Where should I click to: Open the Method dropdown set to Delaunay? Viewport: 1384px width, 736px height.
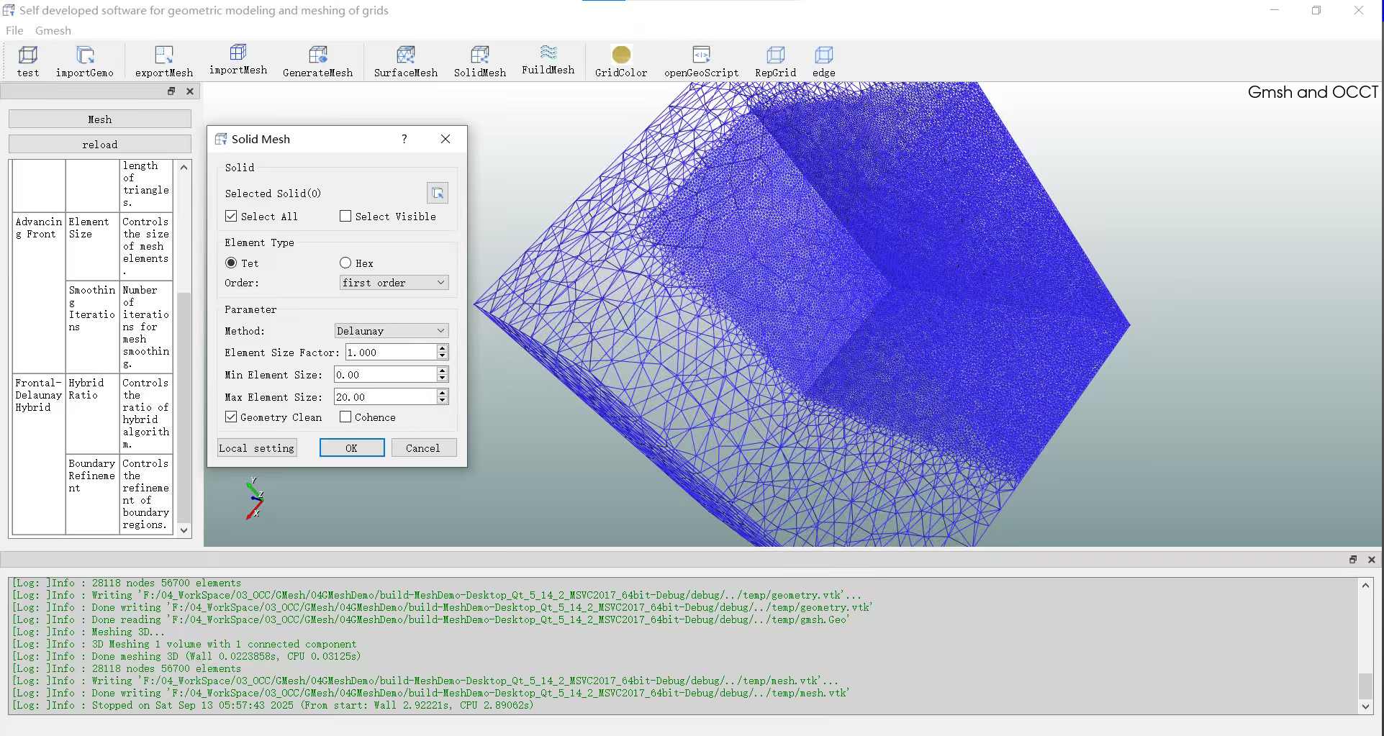point(392,331)
